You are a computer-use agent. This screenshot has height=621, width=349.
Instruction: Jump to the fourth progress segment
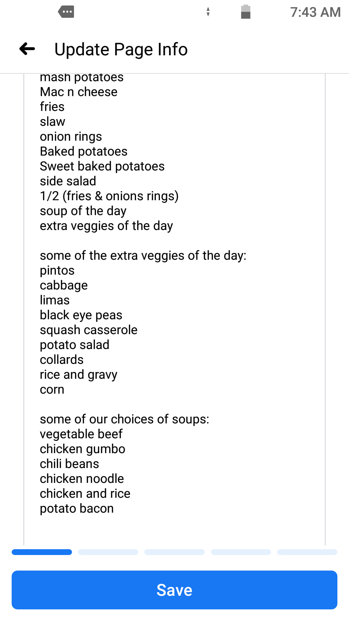pyautogui.click(x=241, y=552)
